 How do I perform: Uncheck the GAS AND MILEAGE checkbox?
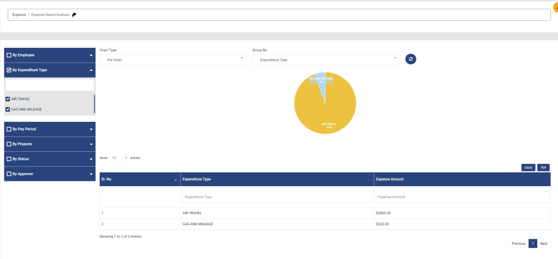coord(8,109)
